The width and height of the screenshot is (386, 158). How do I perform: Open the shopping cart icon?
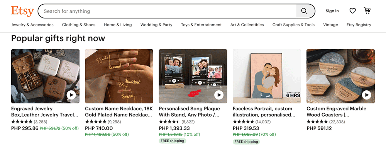click(367, 11)
